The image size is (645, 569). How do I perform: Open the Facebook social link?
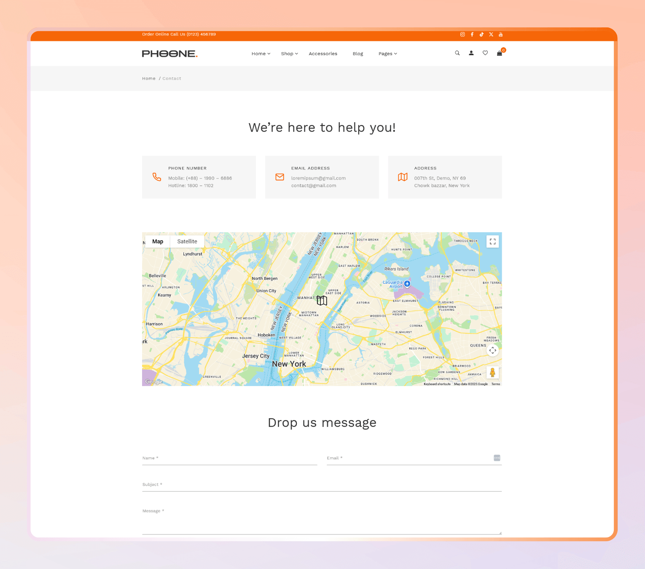pyautogui.click(x=472, y=35)
